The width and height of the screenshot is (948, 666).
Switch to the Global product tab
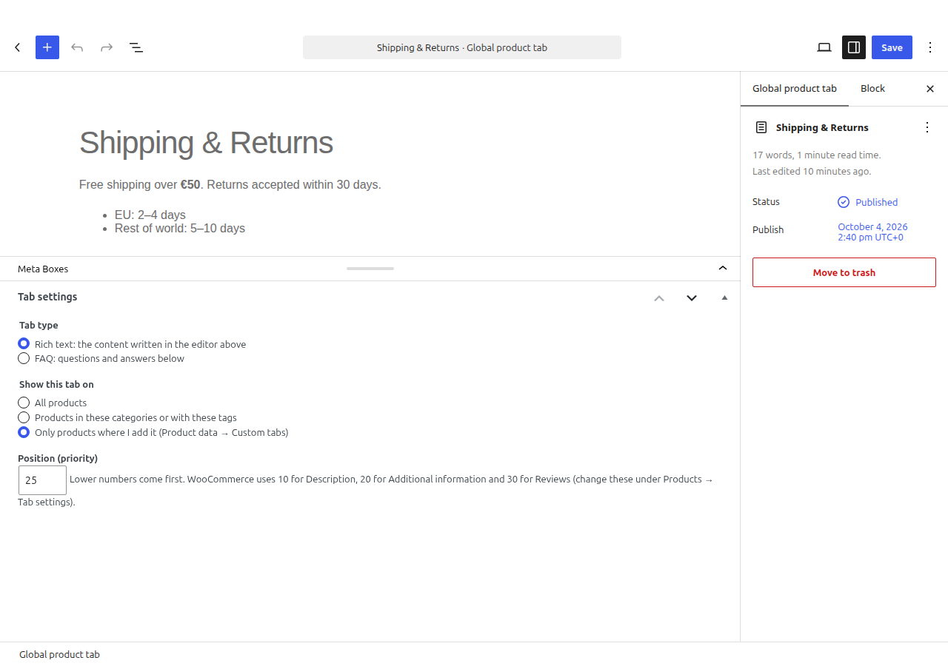tap(795, 89)
